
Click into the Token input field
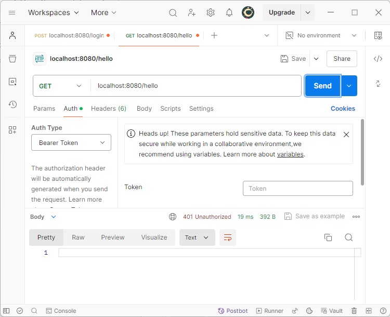click(x=297, y=189)
